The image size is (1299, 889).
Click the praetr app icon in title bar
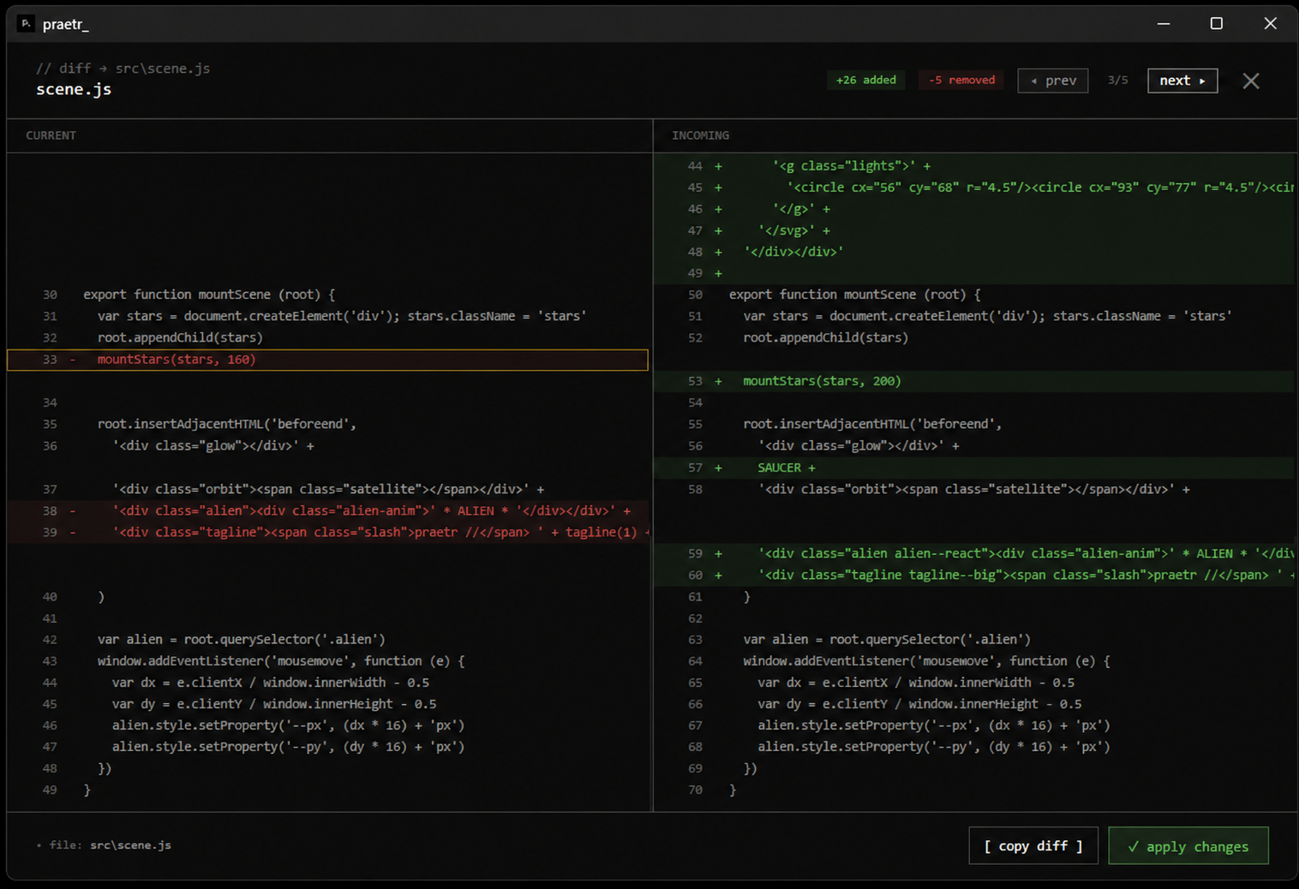pyautogui.click(x=26, y=23)
